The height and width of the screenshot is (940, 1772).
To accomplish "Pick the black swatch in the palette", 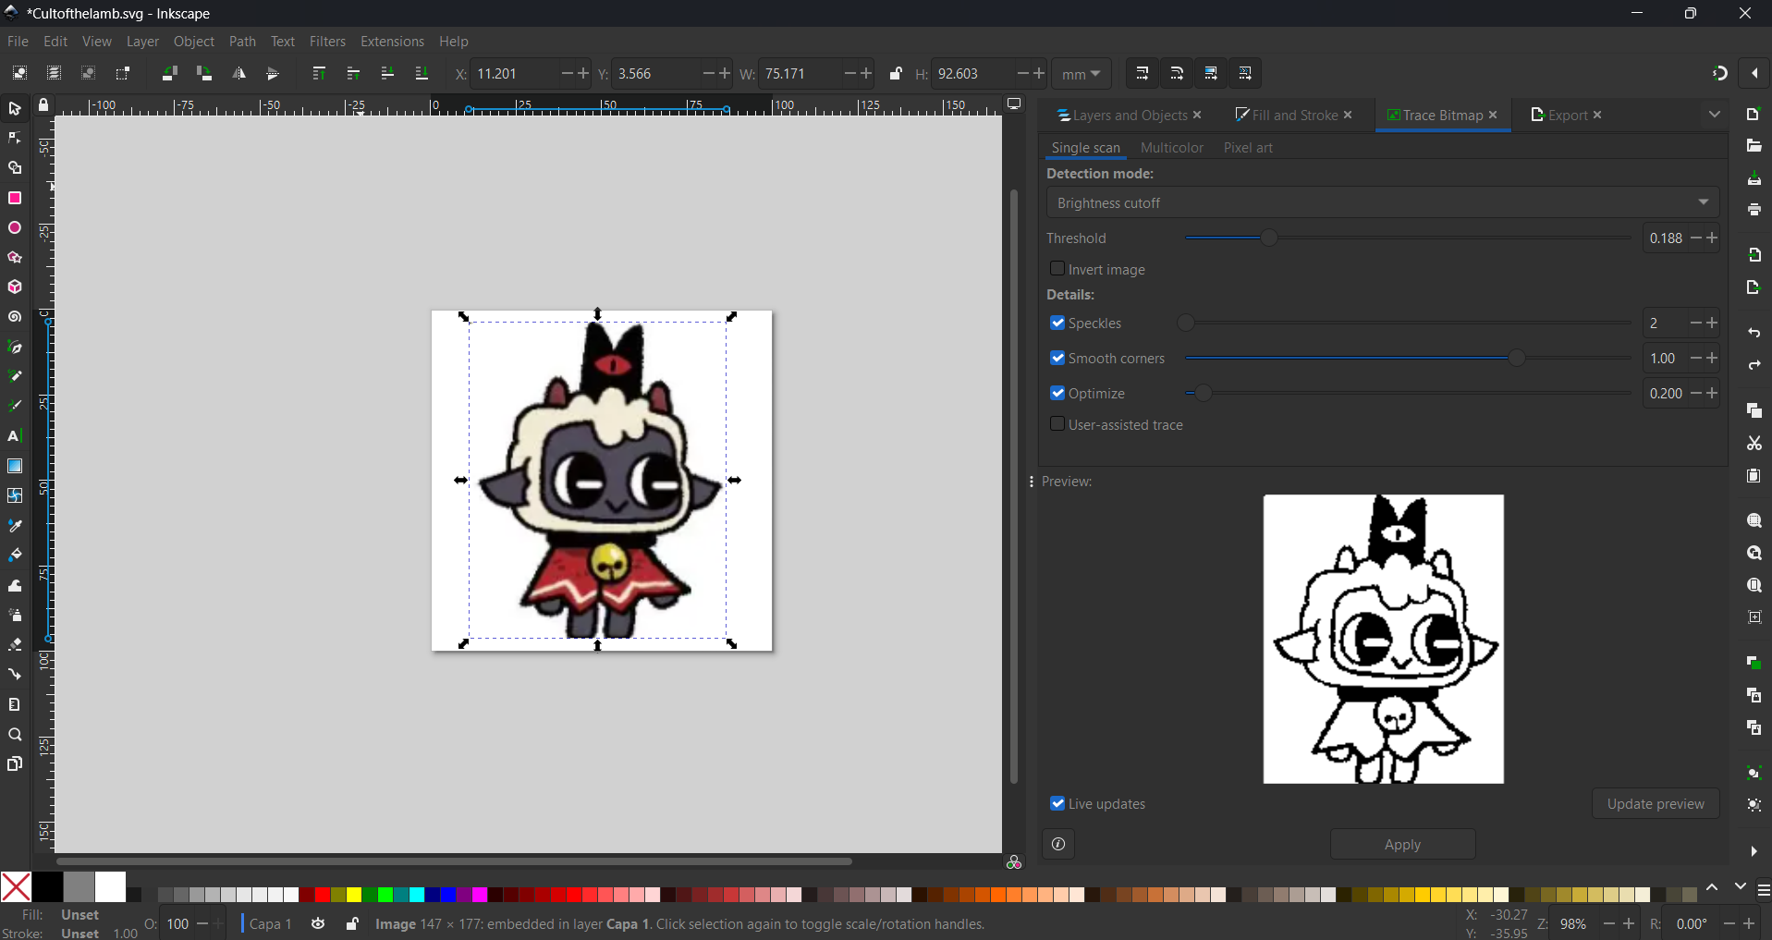I will pos(47,886).
